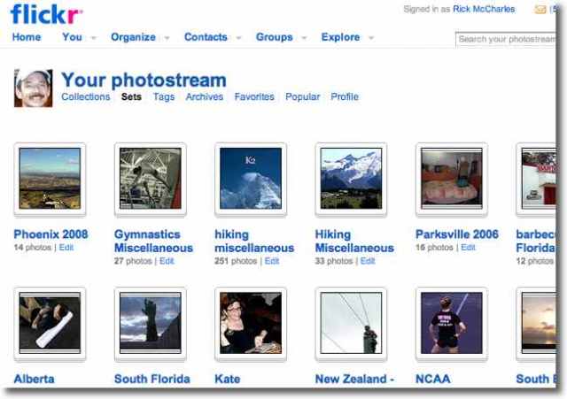Open the Groups menu
Screen dimensions: 567x399
[x=274, y=37]
